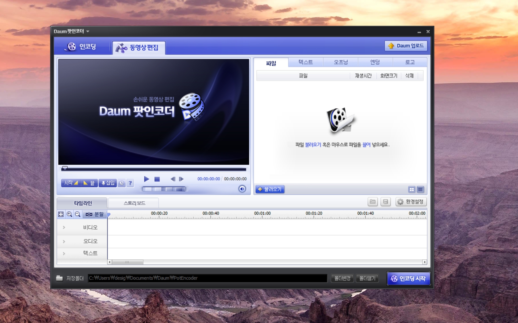Open the 엔딩 tab

[375, 62]
